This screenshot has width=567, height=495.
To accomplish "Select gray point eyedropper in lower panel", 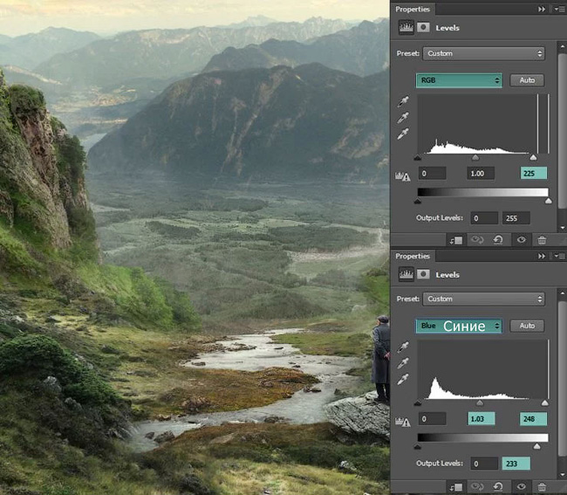I will [x=403, y=363].
